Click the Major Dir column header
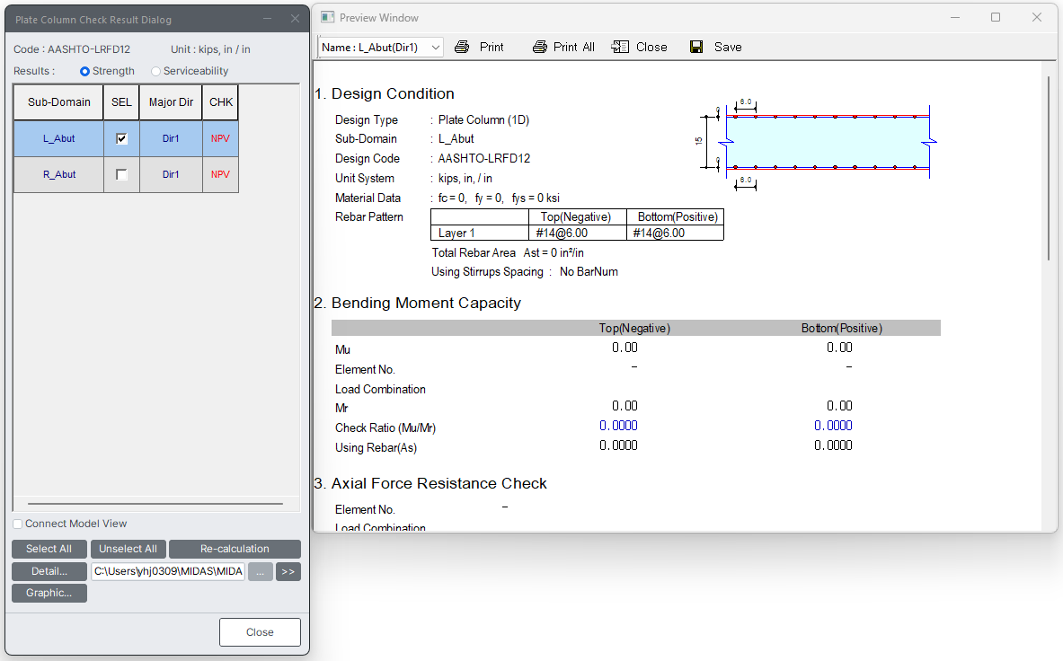The height and width of the screenshot is (661, 1063). (171, 102)
